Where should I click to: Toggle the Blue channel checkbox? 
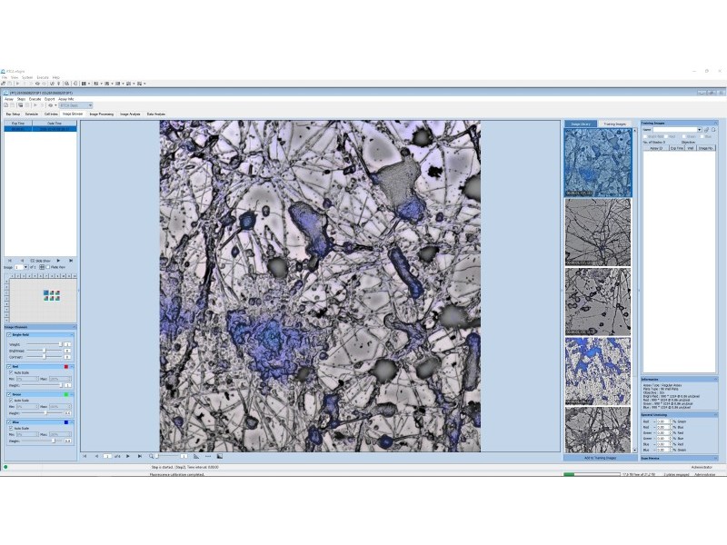tap(9, 422)
